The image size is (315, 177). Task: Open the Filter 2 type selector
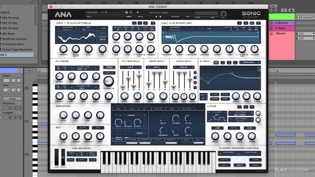tap(84, 87)
